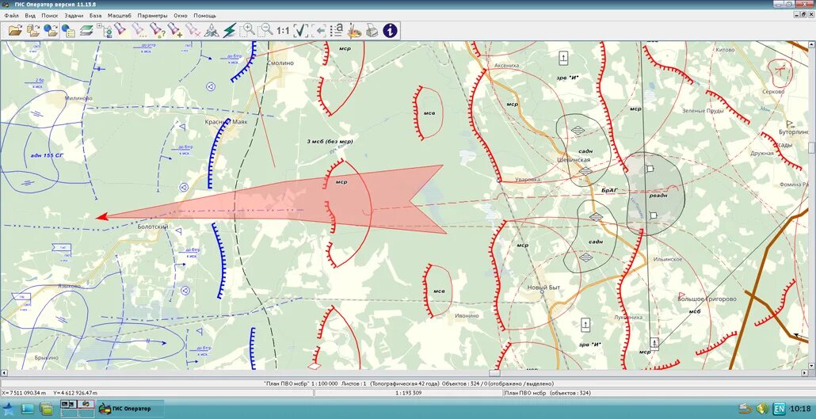Viewport: 816px width, 419px height.
Task: Click the 1:1 scale button
Action: coord(283,31)
